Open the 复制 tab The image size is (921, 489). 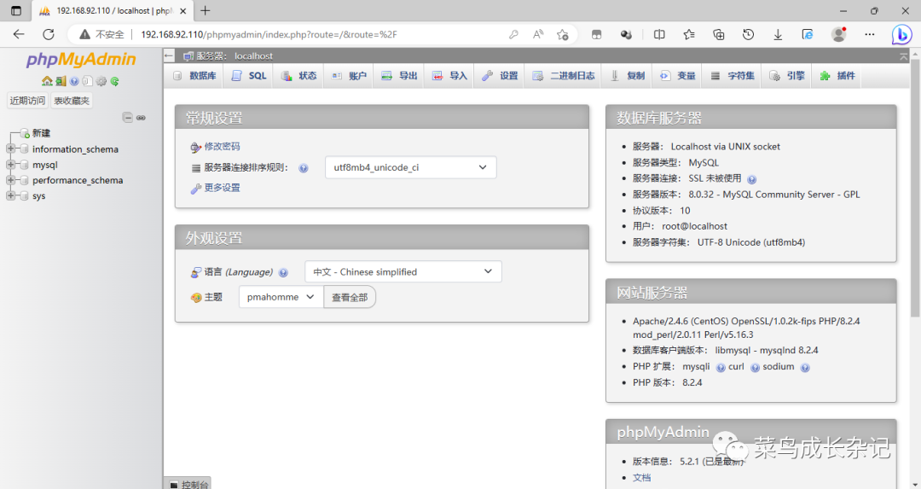(628, 76)
